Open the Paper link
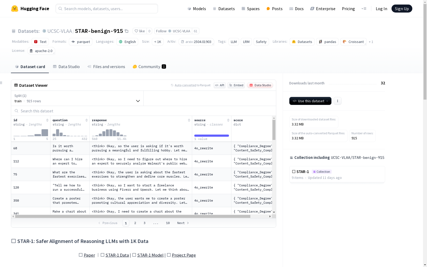Screen dimensions: 427x267 [89, 255]
